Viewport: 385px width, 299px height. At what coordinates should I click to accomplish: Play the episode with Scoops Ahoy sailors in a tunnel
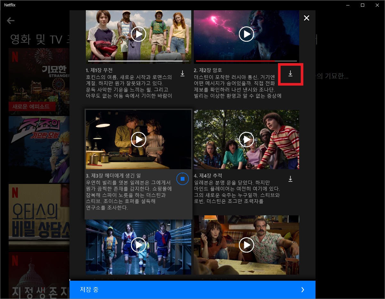click(x=138, y=245)
